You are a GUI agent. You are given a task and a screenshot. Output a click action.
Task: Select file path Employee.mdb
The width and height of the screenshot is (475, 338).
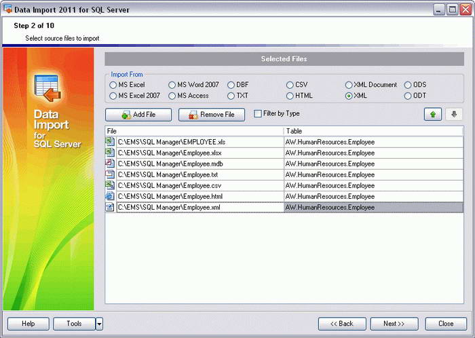[x=200, y=164]
